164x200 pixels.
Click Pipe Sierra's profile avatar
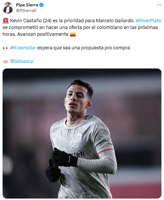point(8,8)
